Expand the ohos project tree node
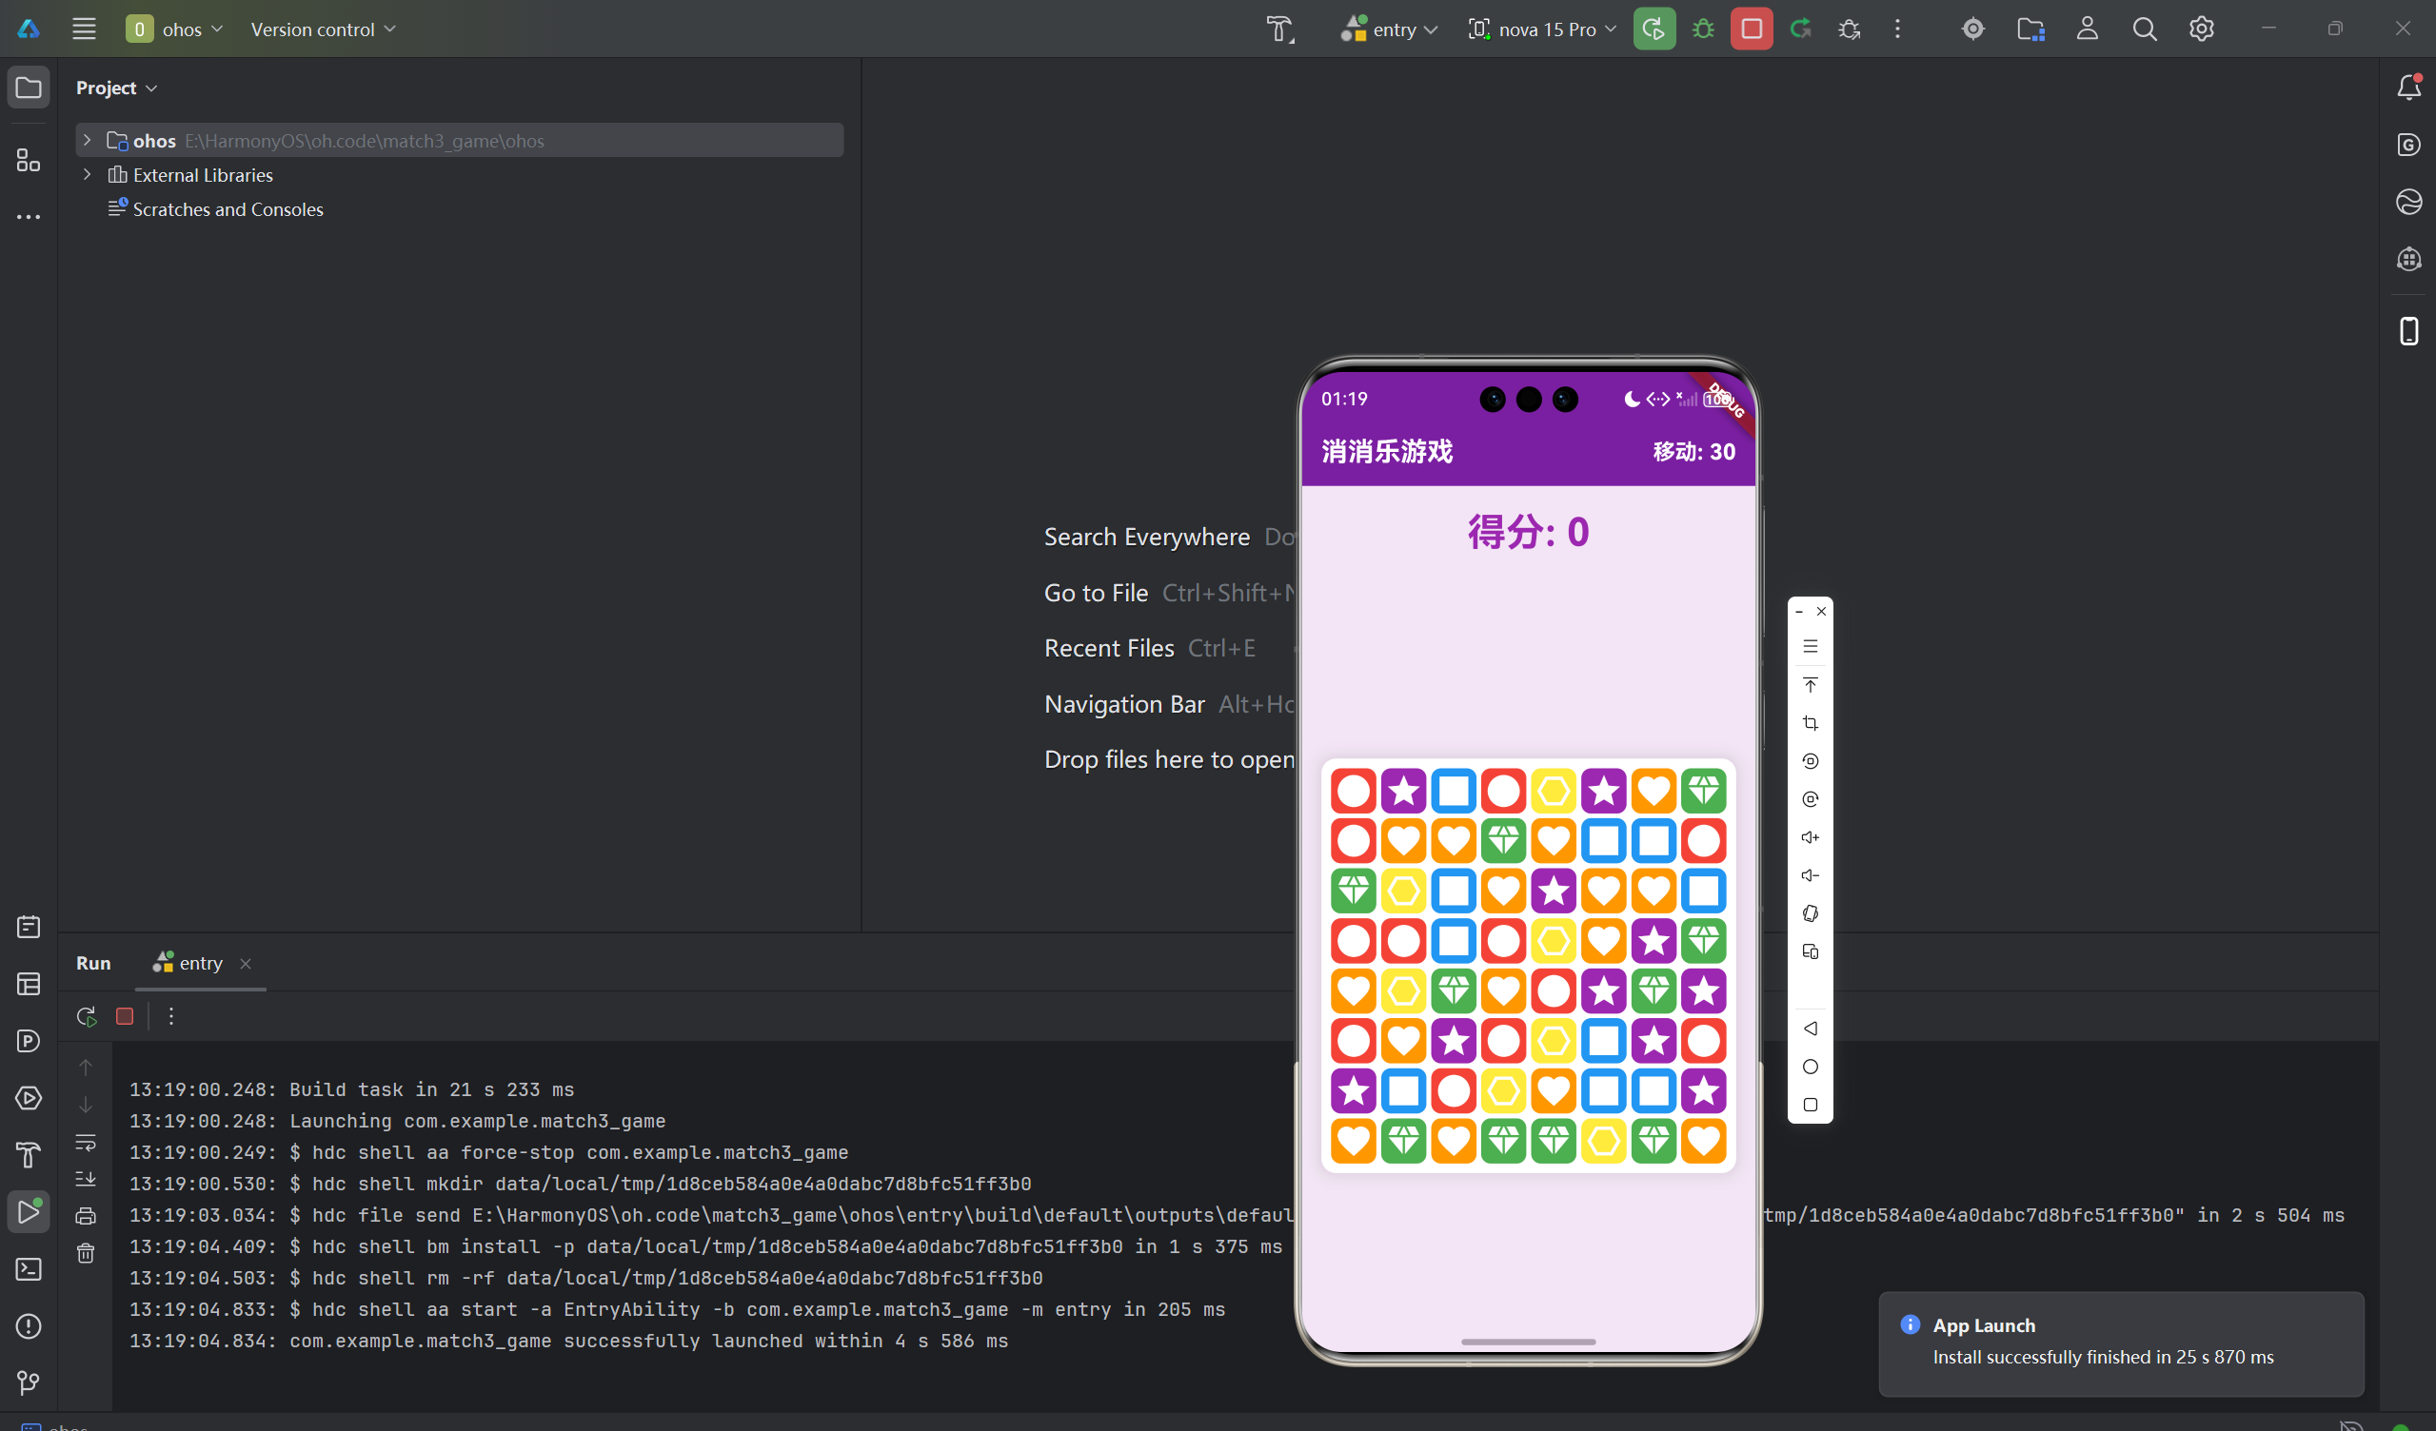The height and width of the screenshot is (1431, 2436). click(x=87, y=140)
